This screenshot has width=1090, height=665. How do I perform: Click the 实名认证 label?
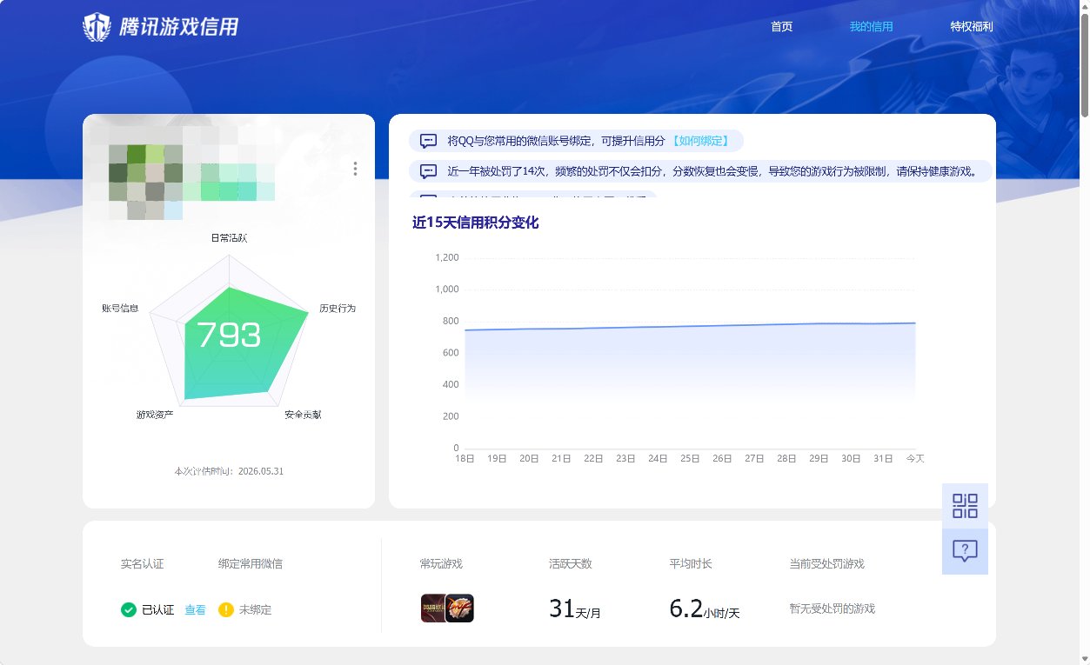click(142, 564)
